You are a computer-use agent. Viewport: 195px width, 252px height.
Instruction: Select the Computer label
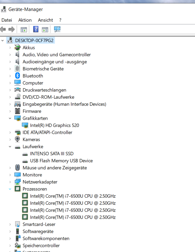[x=33, y=83]
